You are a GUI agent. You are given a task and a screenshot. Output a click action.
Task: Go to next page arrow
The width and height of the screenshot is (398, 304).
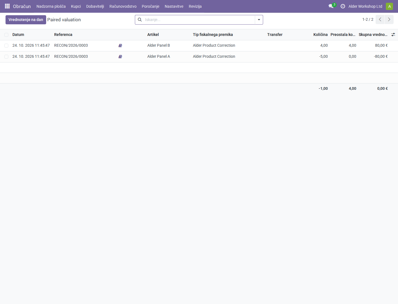[389, 19]
